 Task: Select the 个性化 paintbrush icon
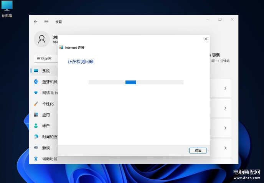point(36,104)
